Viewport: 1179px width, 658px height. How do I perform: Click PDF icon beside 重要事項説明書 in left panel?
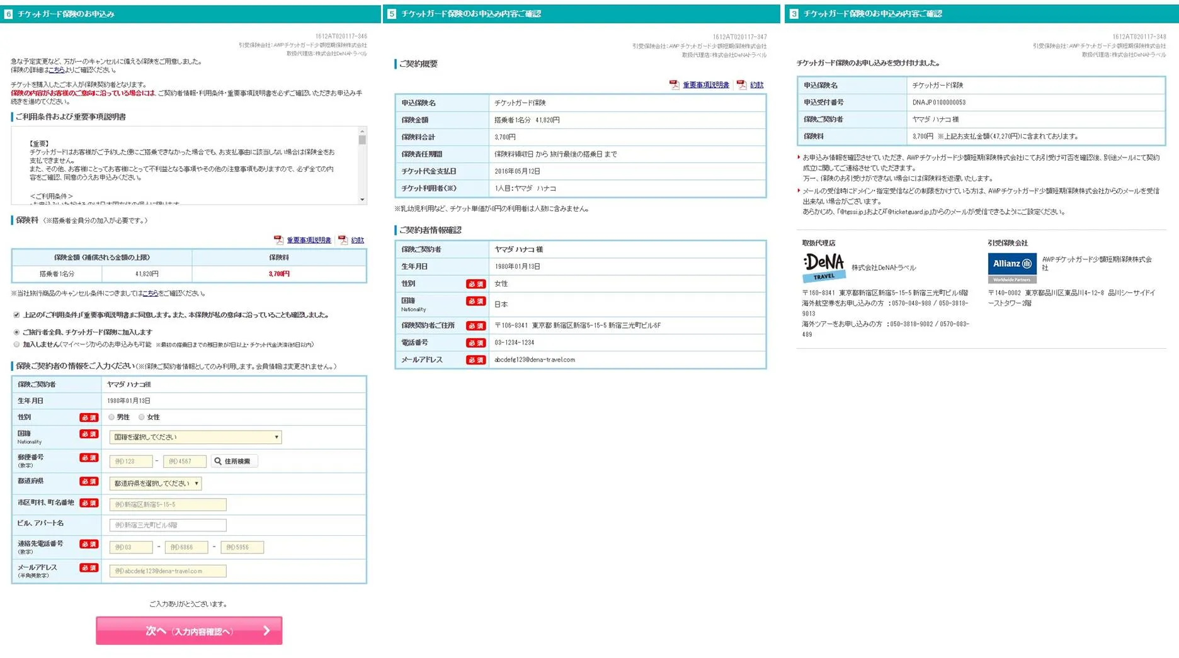click(278, 240)
